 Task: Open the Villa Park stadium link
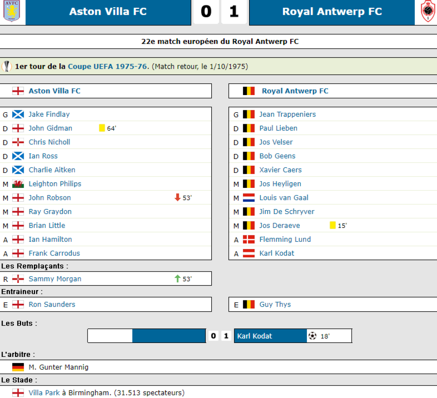[x=44, y=393]
